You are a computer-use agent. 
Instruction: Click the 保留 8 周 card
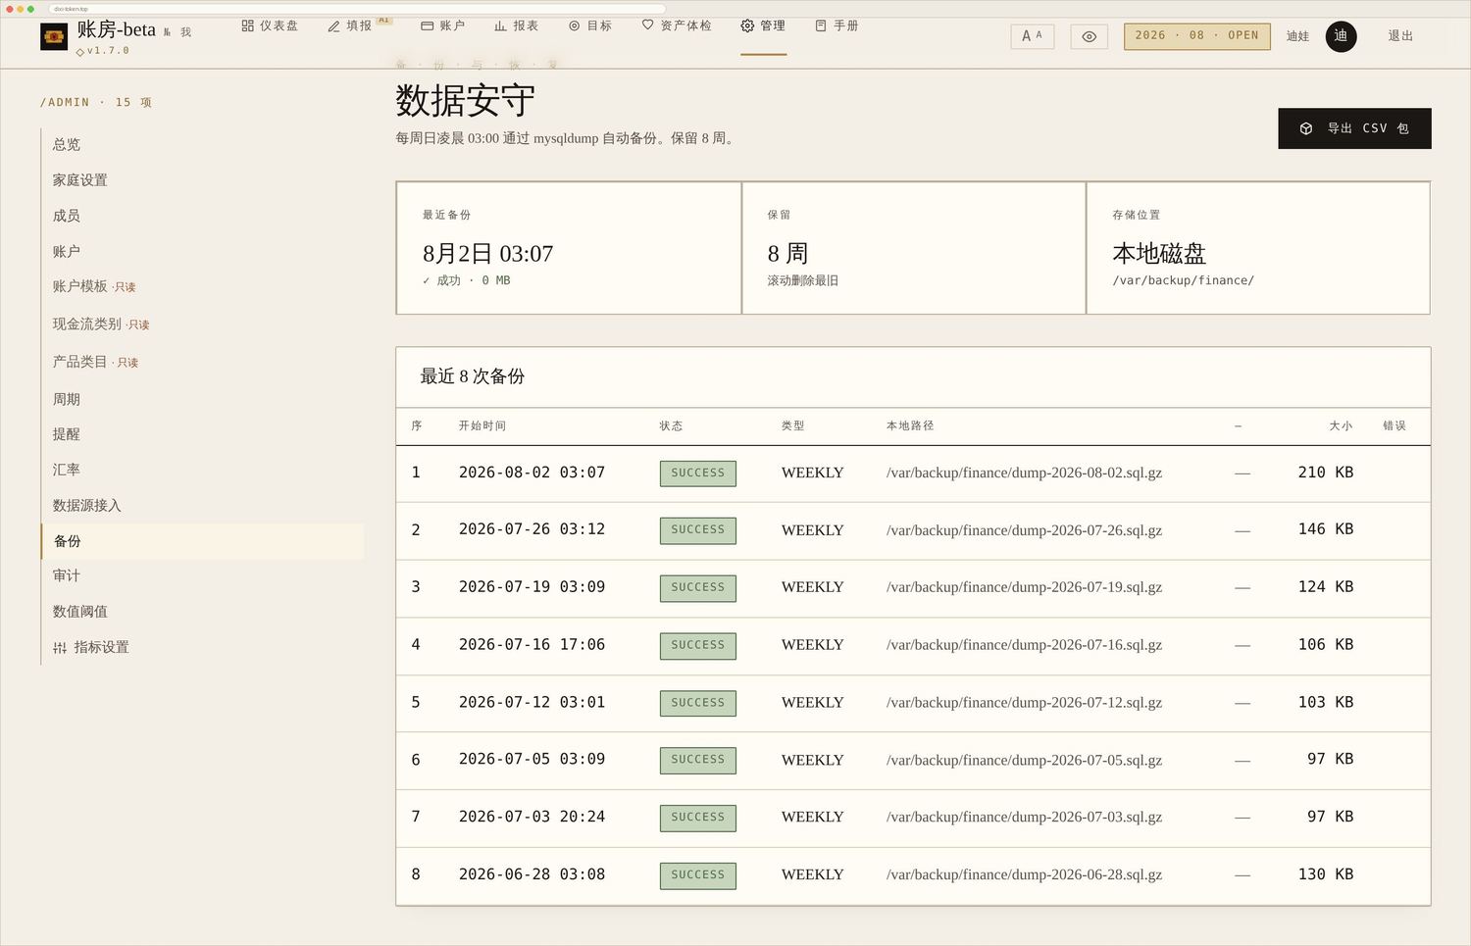[x=914, y=248]
